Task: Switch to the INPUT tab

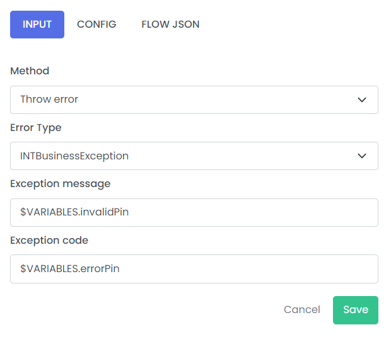Action: (37, 25)
